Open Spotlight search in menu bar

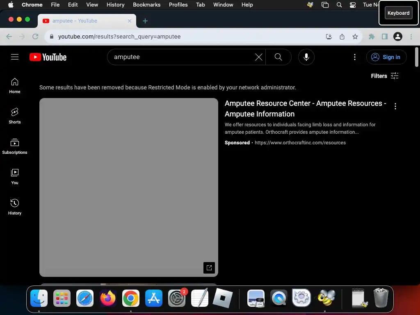tap(339, 5)
